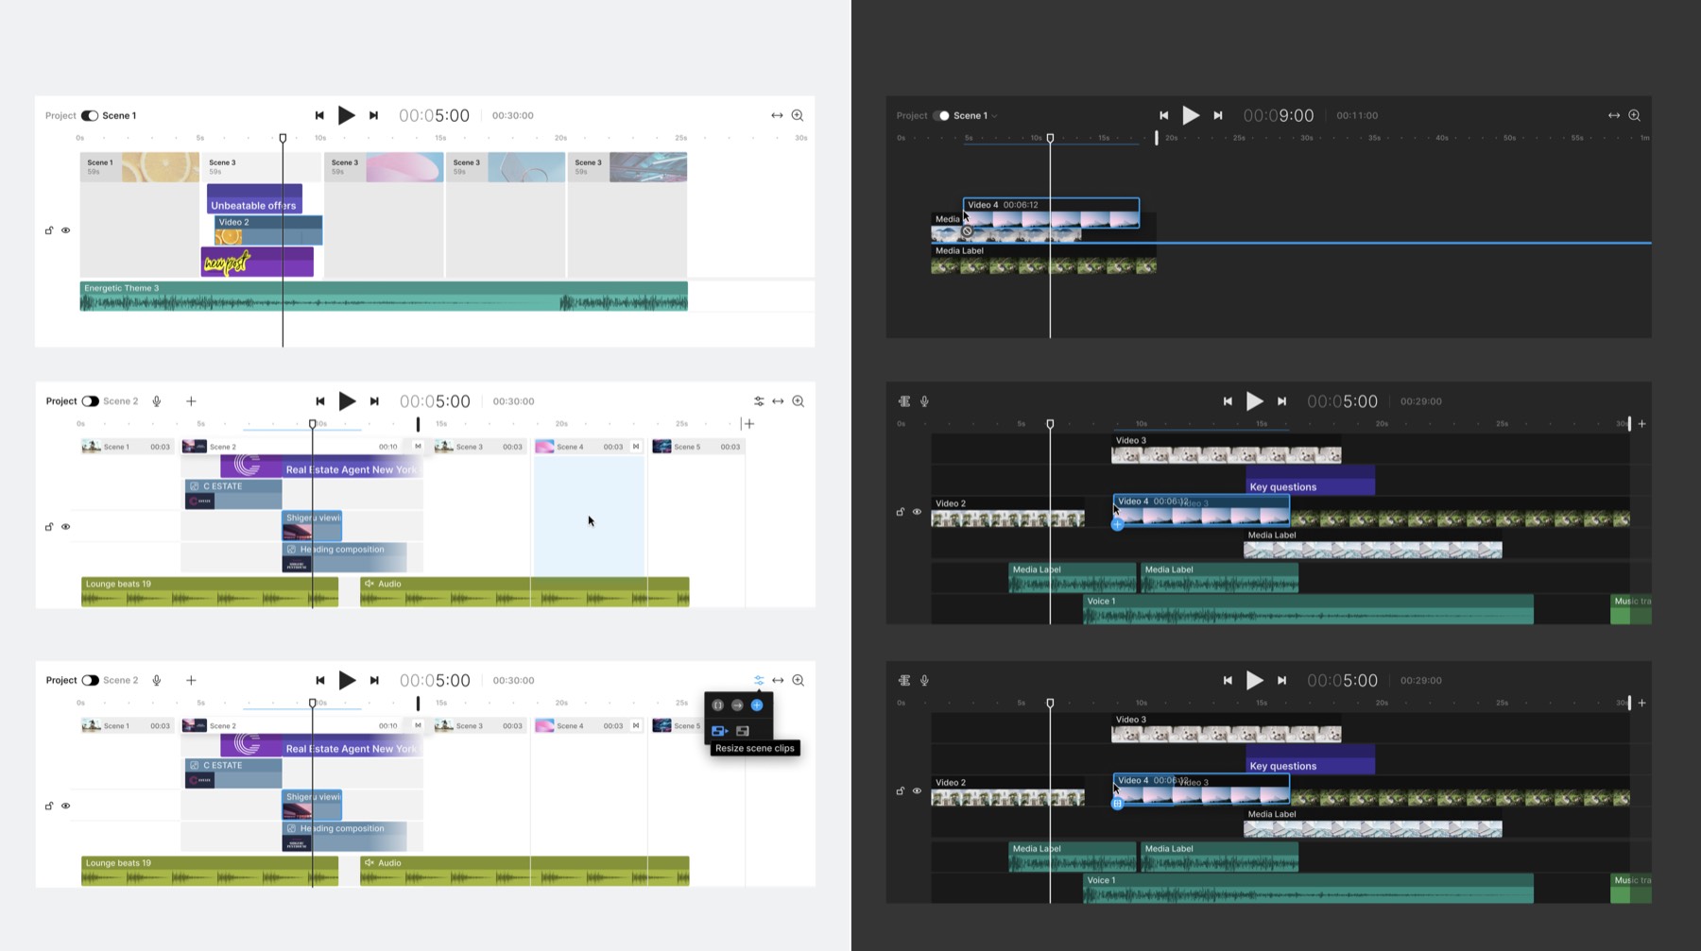
Task: Select the Unbeatable offers clip
Action: (x=254, y=199)
